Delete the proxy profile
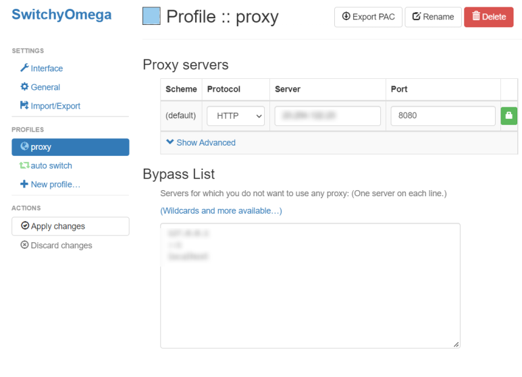 (489, 17)
